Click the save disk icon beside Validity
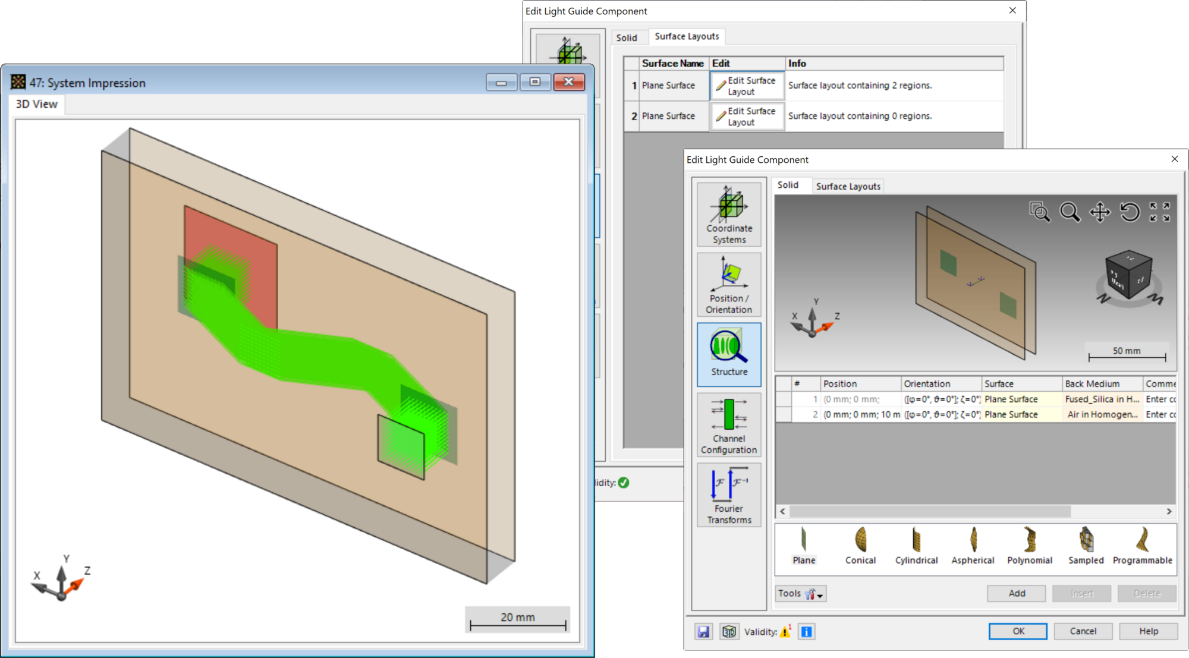The width and height of the screenshot is (1189, 658). (x=703, y=631)
